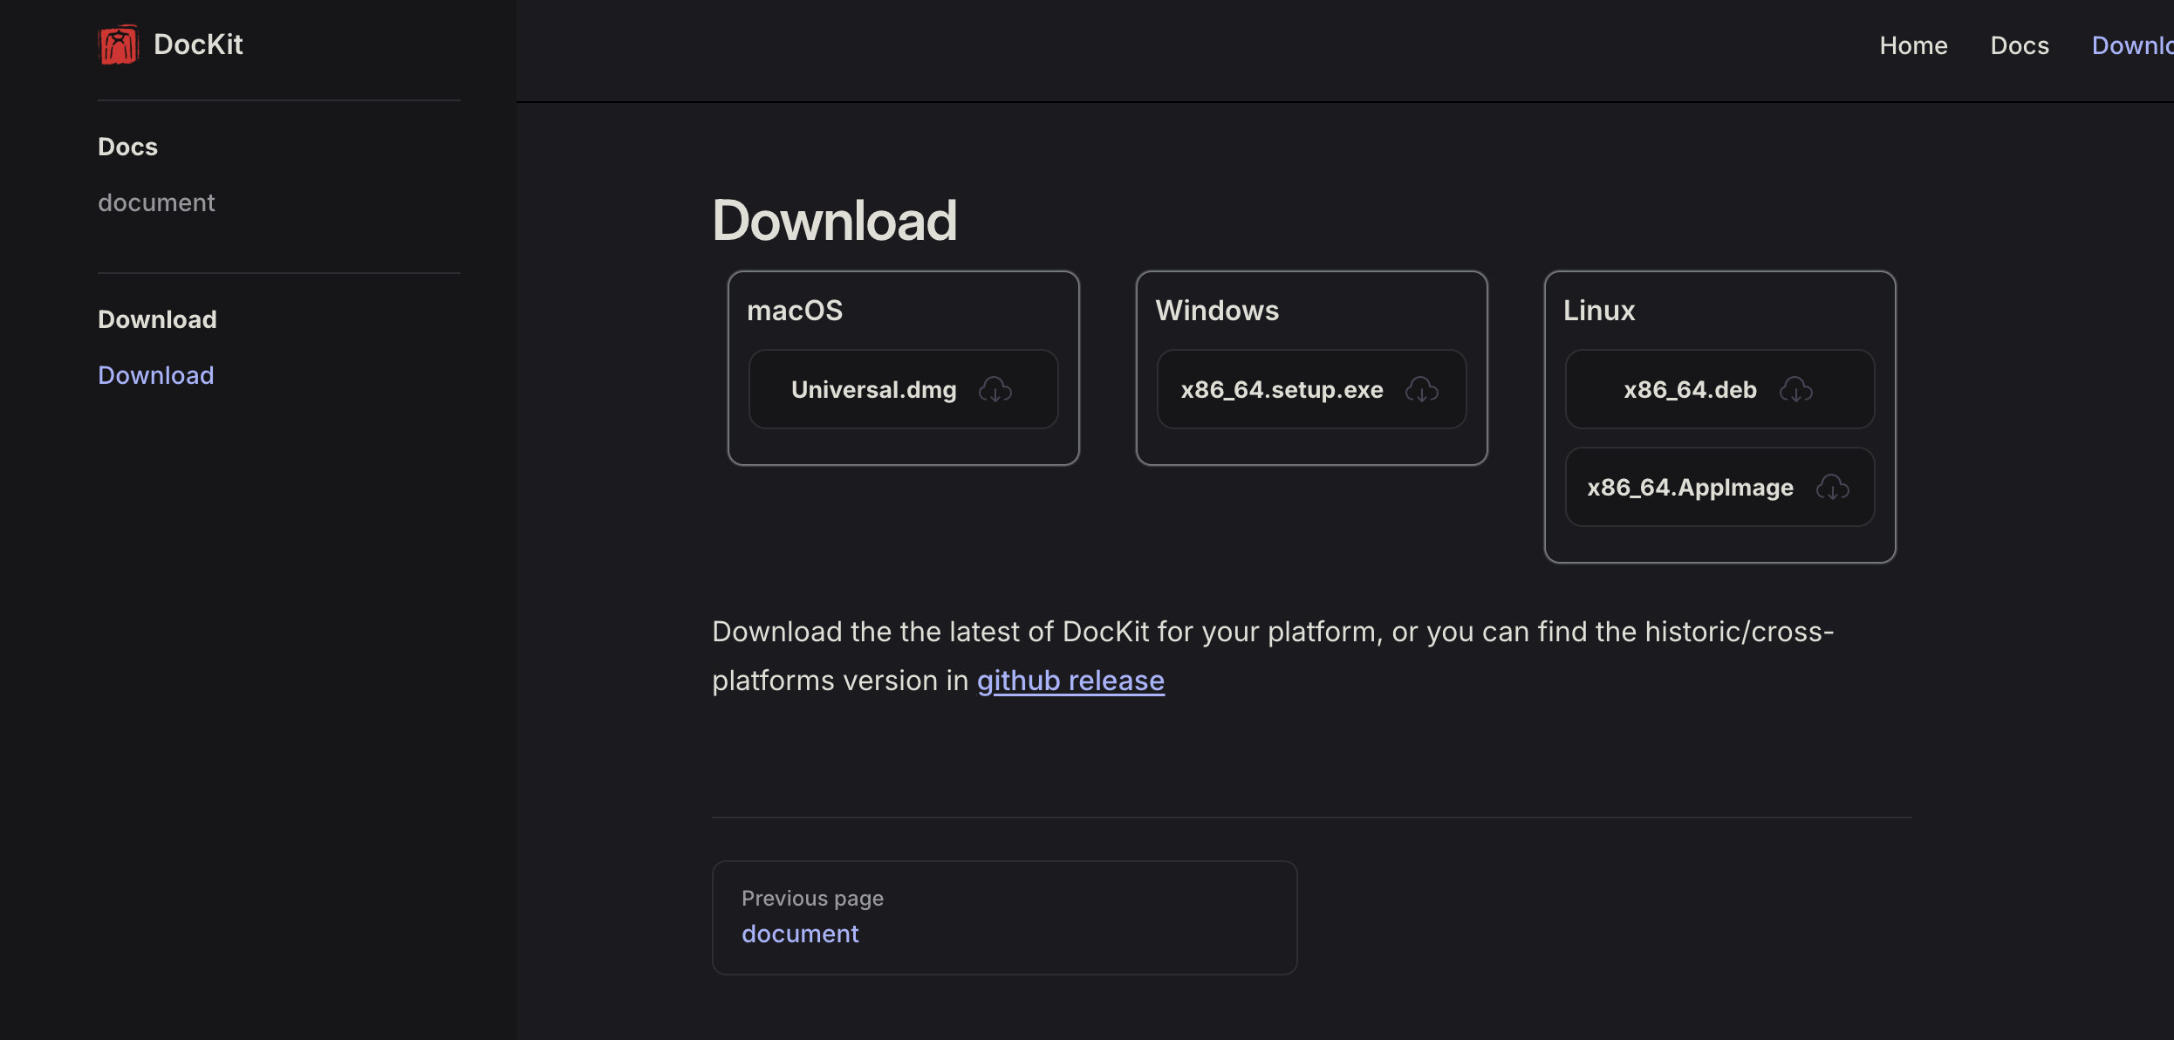Click the Download section header in sidebar
This screenshot has height=1040, width=2174.
[157, 319]
